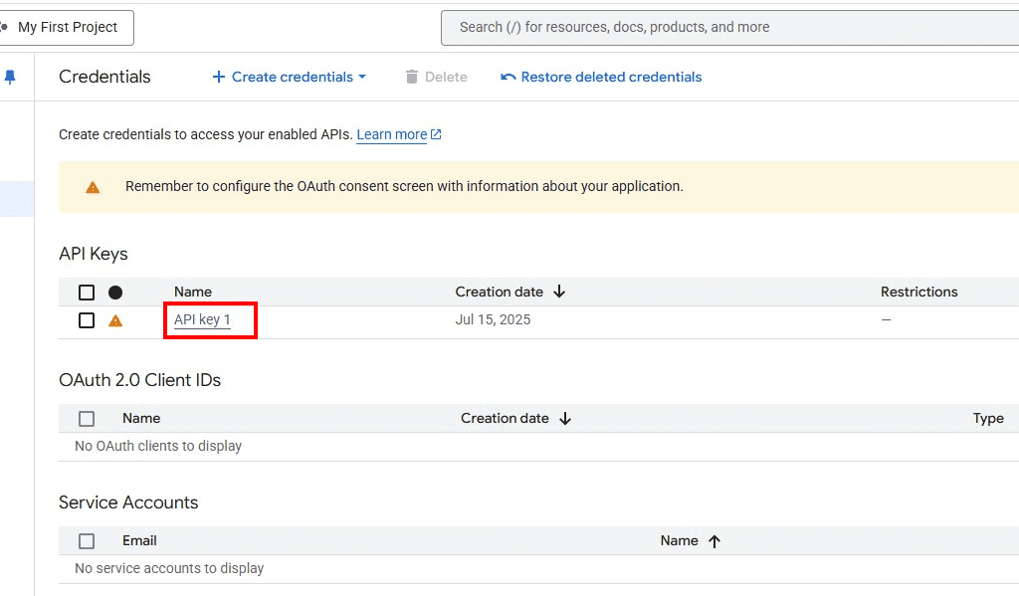Screen dimensions: 1019x596
Task: Sort OAuth clients by the Creation date arrow
Action: pyautogui.click(x=565, y=419)
